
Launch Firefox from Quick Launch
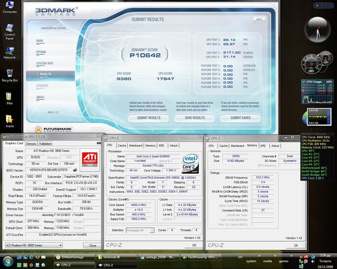tap(37, 257)
